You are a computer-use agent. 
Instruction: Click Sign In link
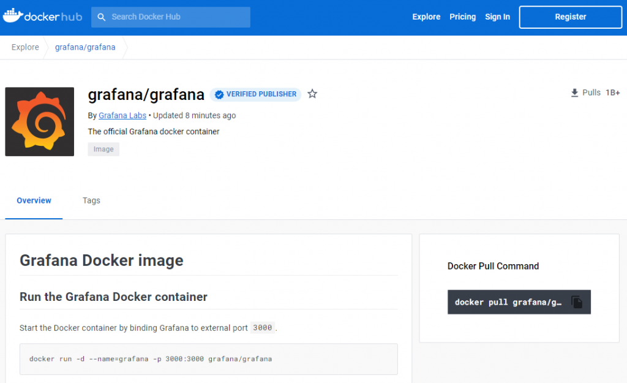497,17
